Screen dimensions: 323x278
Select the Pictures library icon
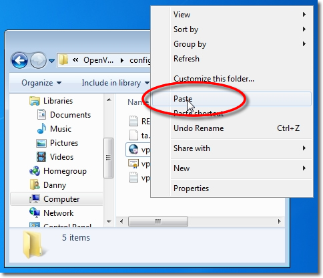coord(41,143)
